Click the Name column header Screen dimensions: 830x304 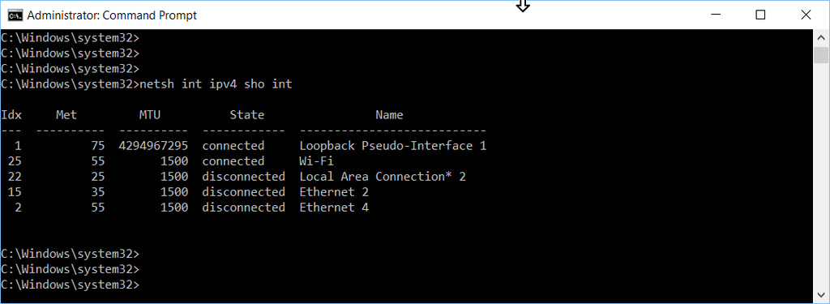click(x=389, y=115)
